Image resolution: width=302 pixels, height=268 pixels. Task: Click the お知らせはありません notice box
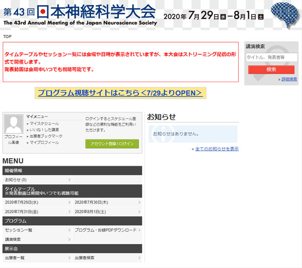[x=193, y=134]
